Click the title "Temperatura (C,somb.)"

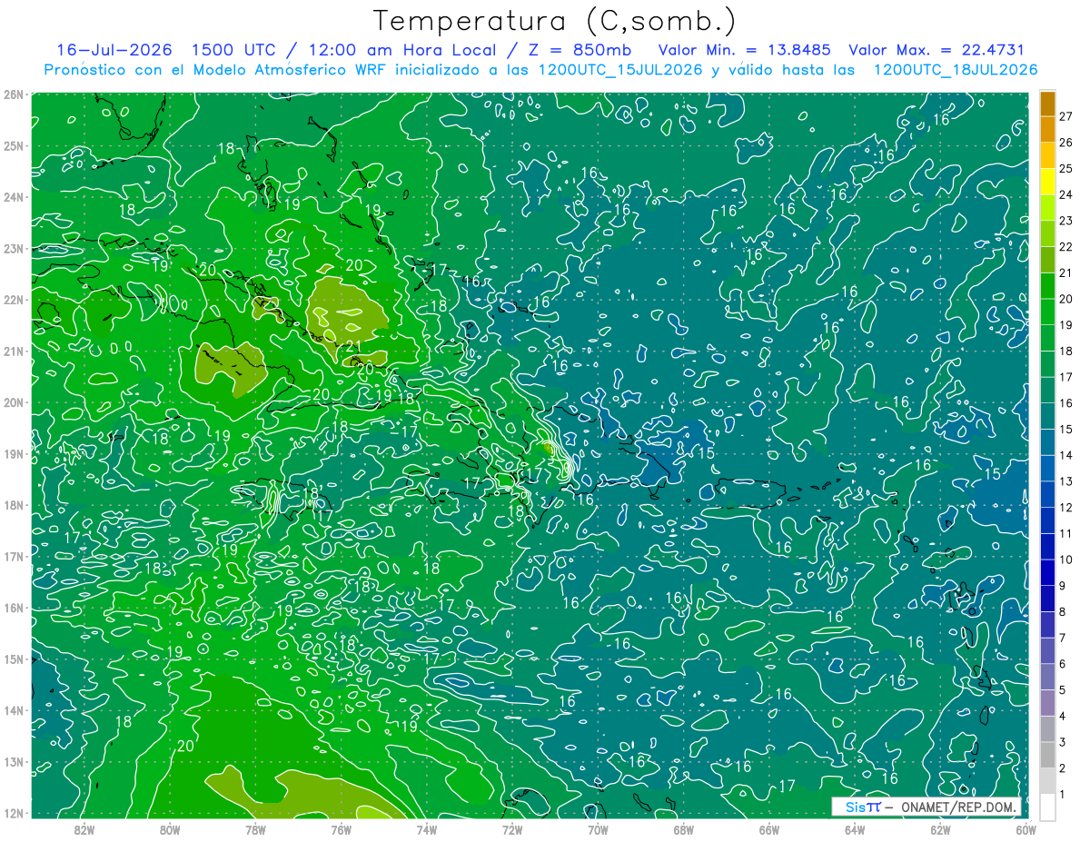[555, 21]
